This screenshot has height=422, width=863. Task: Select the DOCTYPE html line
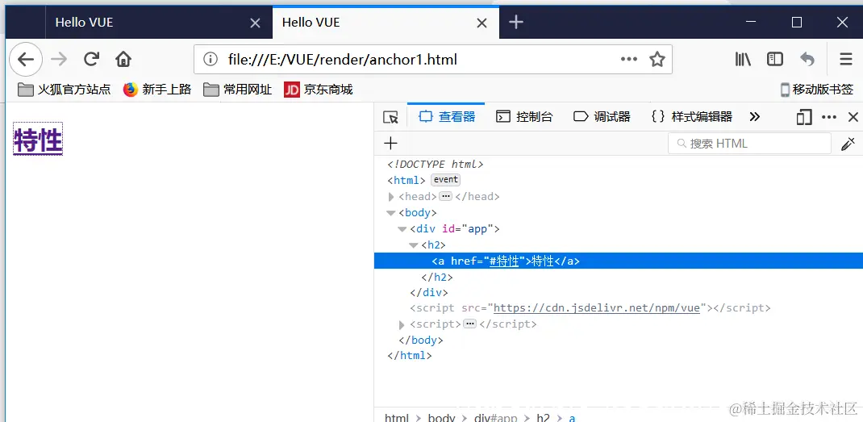coord(435,164)
